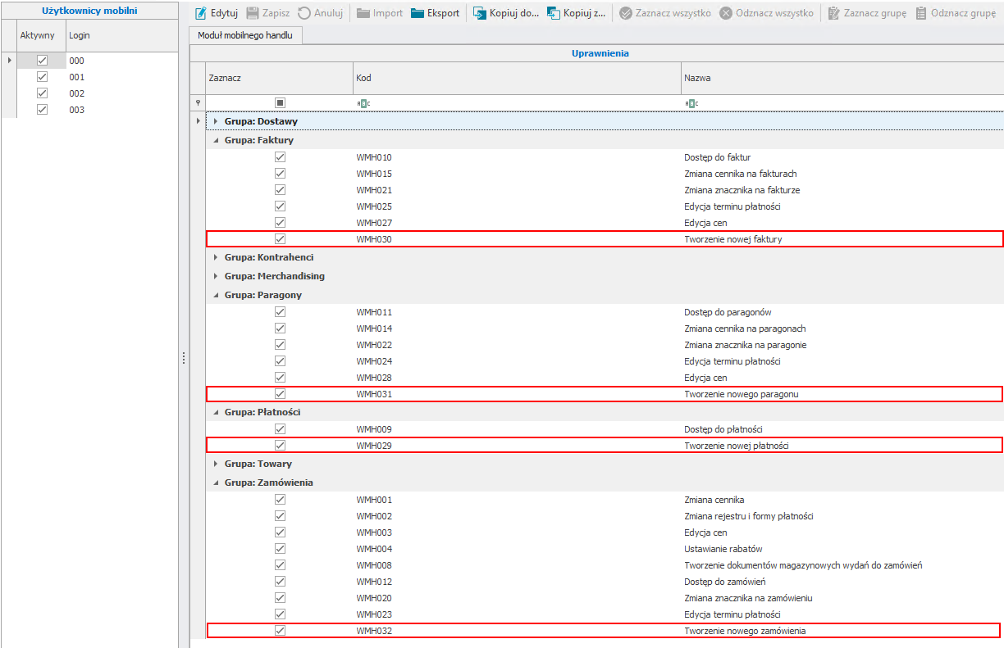The width and height of the screenshot is (1004, 648).
Task: Expand the Grupa: Merchandising group
Action: pos(216,276)
